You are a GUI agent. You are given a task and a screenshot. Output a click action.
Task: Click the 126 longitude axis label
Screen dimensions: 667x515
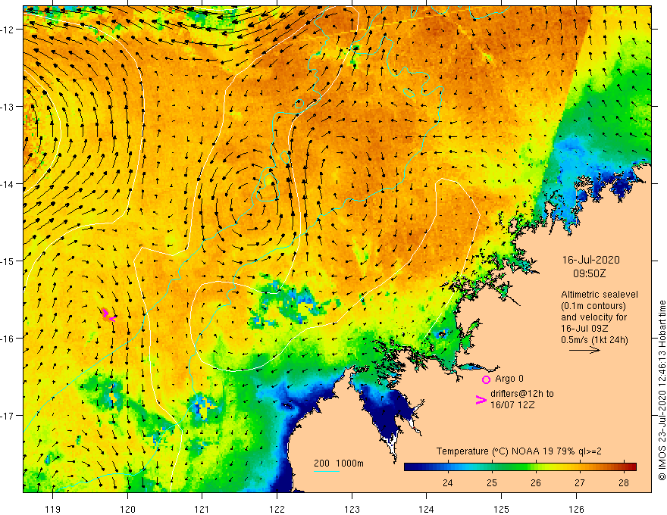(x=576, y=510)
